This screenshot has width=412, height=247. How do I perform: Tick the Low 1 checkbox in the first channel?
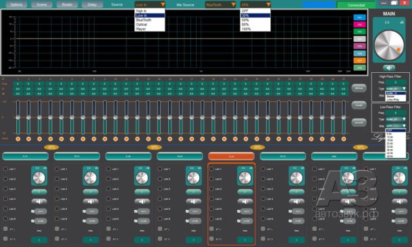coord(5,169)
